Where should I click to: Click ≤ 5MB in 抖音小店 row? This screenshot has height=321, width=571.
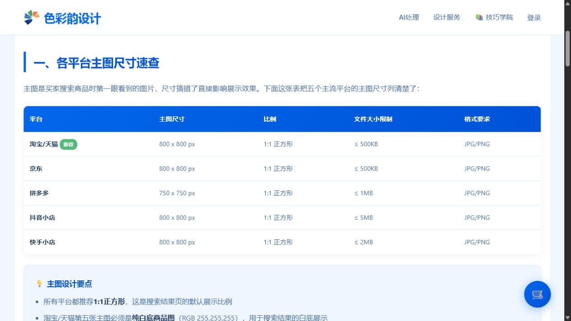point(364,217)
